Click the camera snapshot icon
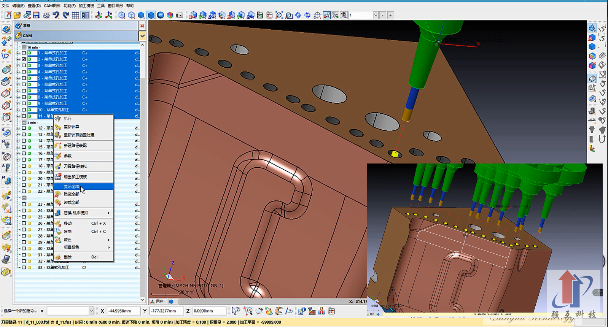 180,15
